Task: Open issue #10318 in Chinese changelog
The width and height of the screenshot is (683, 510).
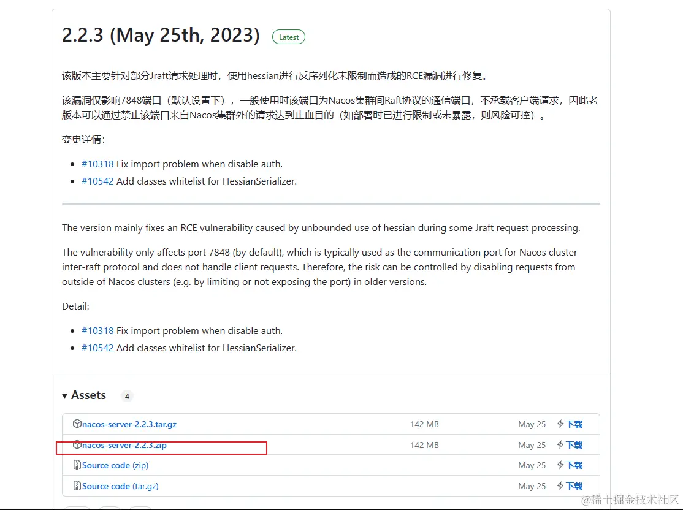Action: 97,164
